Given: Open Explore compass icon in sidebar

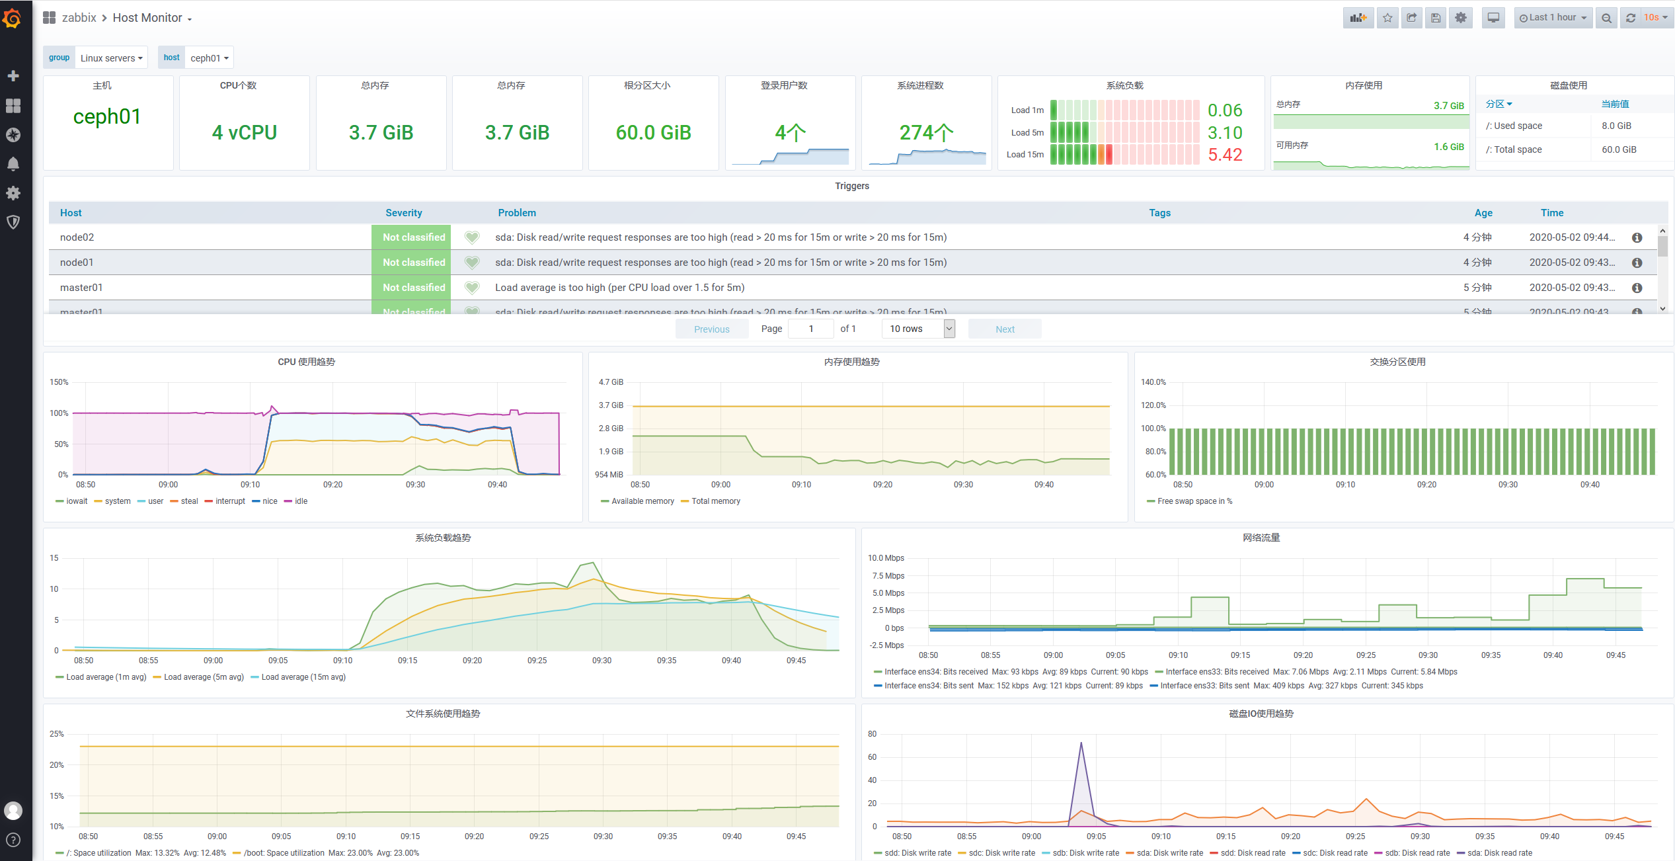Looking at the screenshot, I should coord(13,135).
